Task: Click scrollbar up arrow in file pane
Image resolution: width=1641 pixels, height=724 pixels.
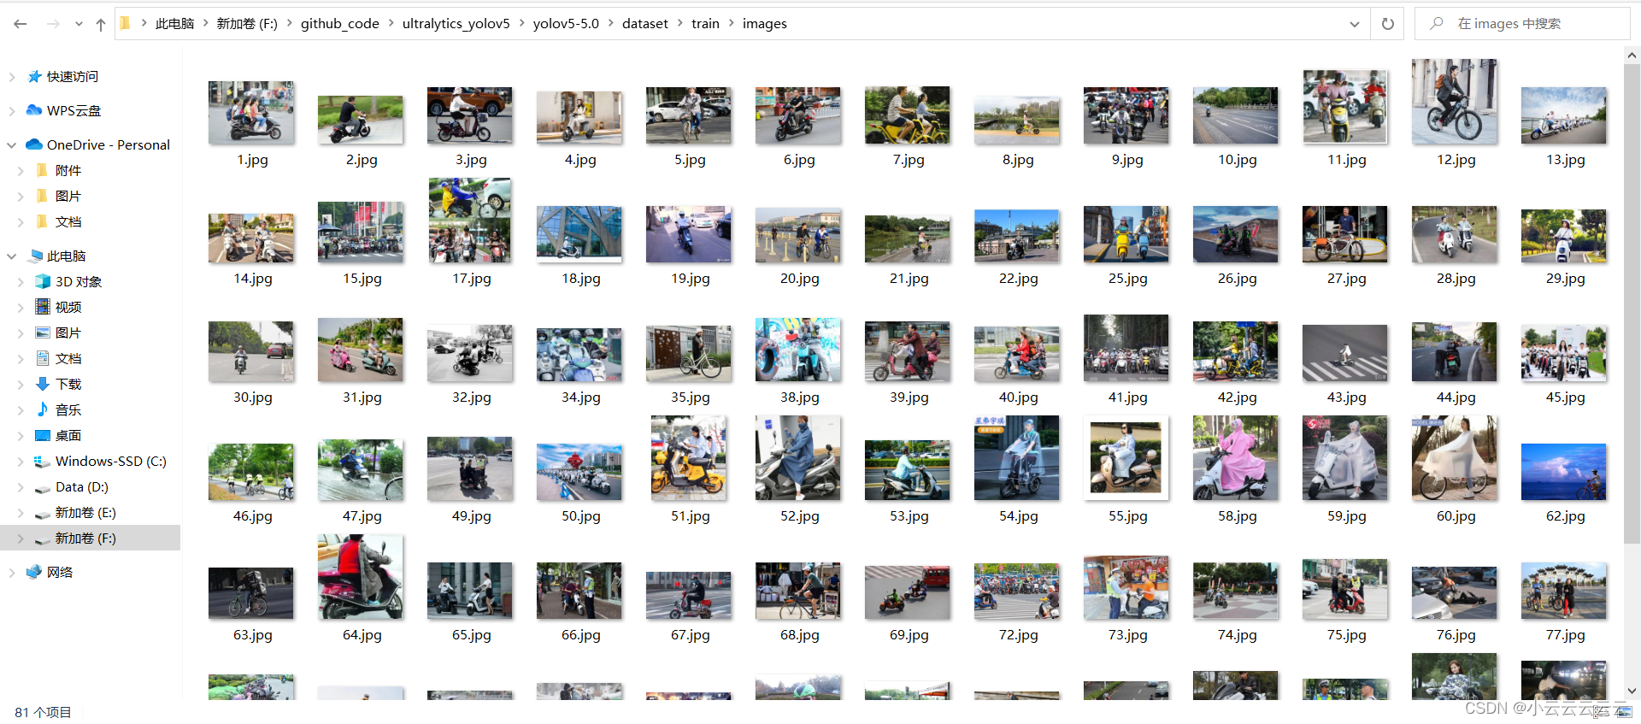Action: coord(1632,56)
